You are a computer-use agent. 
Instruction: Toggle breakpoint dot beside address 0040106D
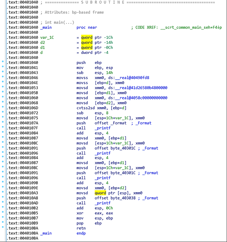click(x=3, y=107)
